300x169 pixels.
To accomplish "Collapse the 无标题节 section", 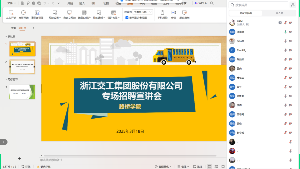I will pos(6,79).
